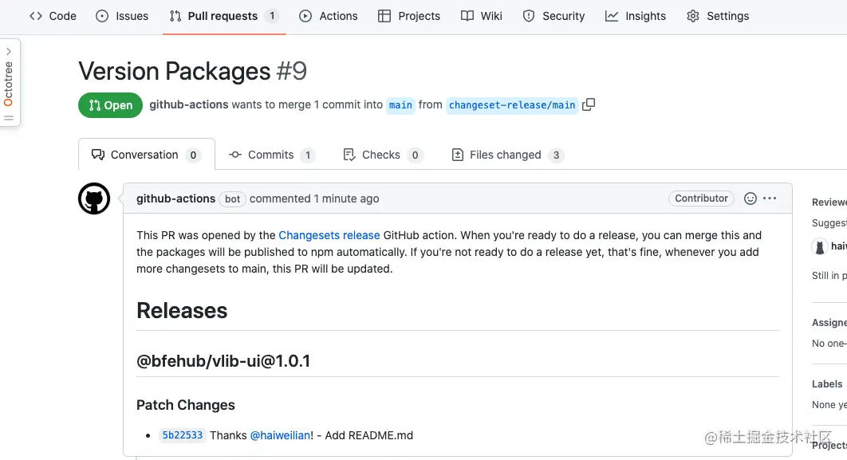847x460 pixels.
Task: Open the Actions tab
Action: pos(329,16)
